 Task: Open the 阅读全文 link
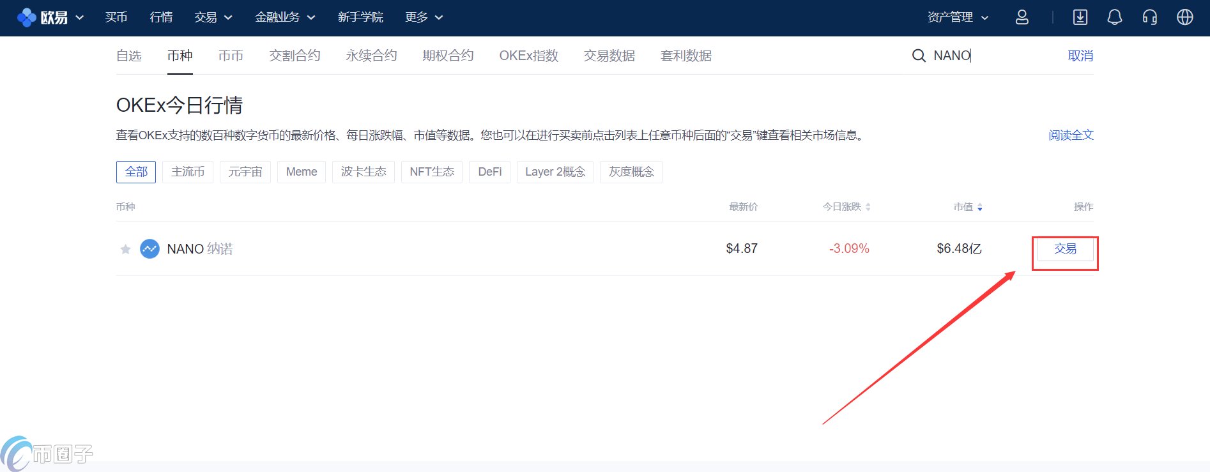(1071, 135)
